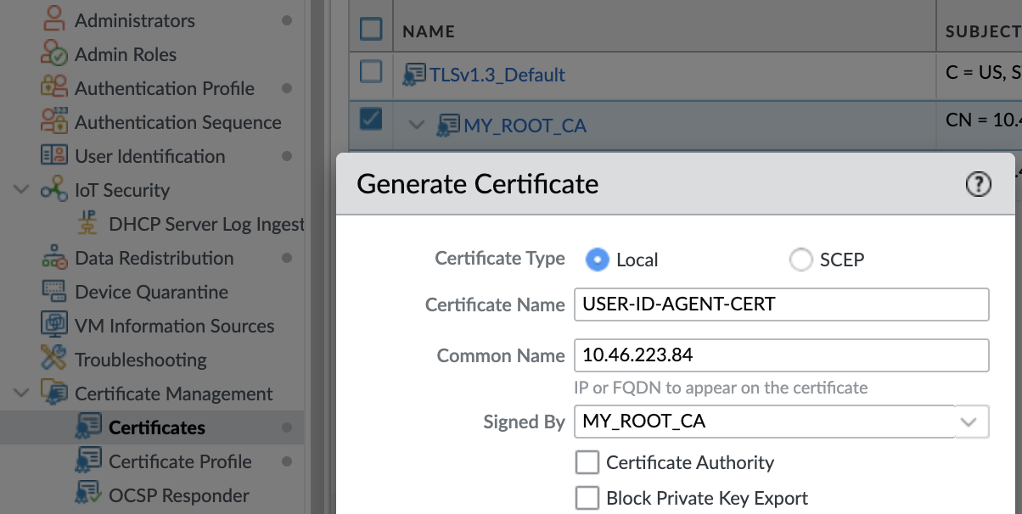Click the Troubleshooting wrench icon
Image resolution: width=1022 pixels, height=514 pixels.
pos(54,360)
